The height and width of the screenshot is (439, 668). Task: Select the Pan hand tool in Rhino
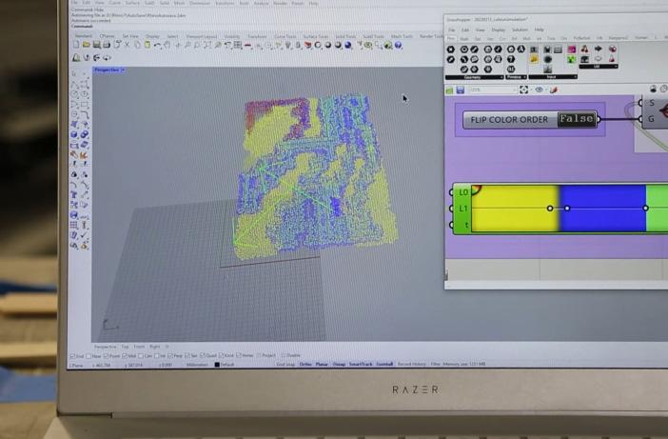point(167,45)
